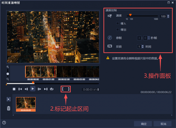Click the play segments filmstrip icon
Image resolution: width=176 pixels, height=128 pixels.
click(x=9, y=99)
